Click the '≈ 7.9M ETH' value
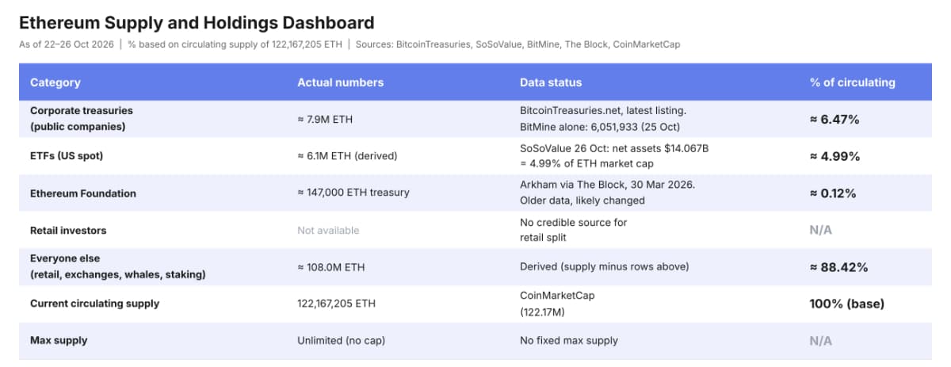Image resolution: width=951 pixels, height=367 pixels. 325,120
